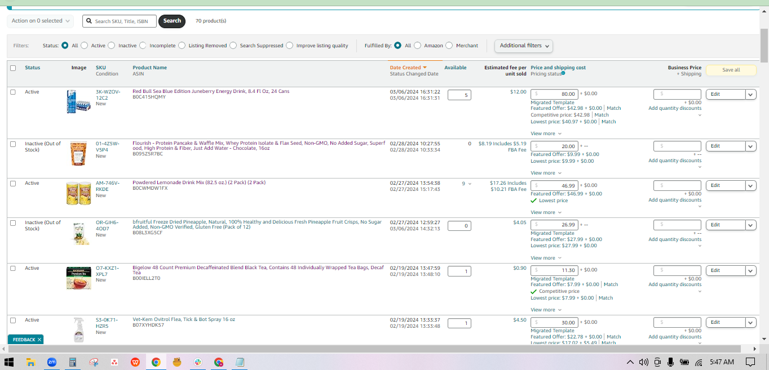Screen dimensions: 769x370
Task: Select the All status radio button
Action: (65, 46)
